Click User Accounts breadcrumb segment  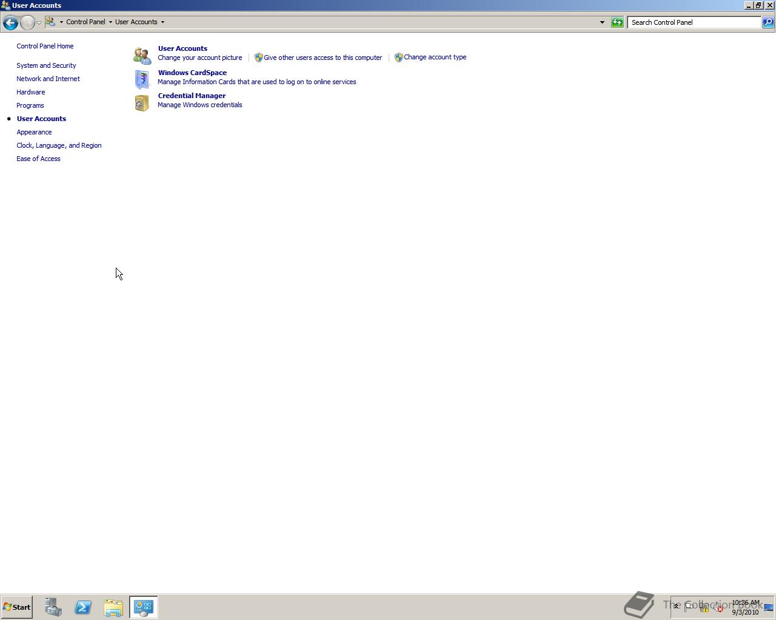click(136, 22)
